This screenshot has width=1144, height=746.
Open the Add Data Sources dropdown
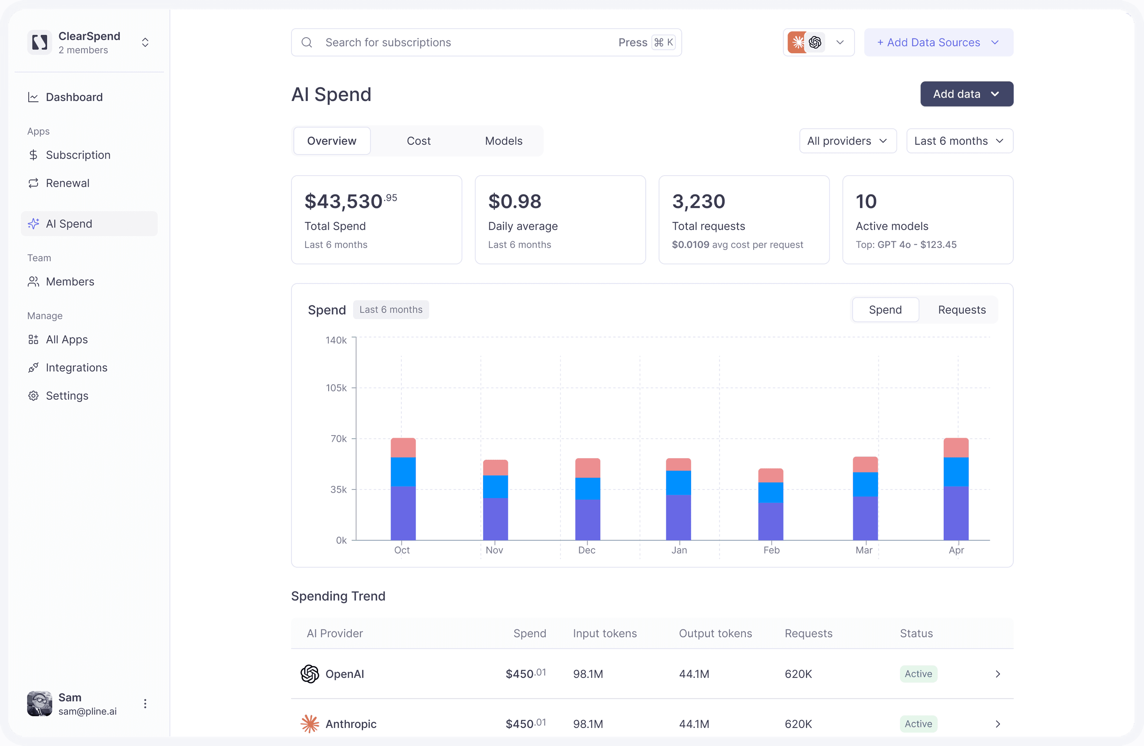(938, 42)
